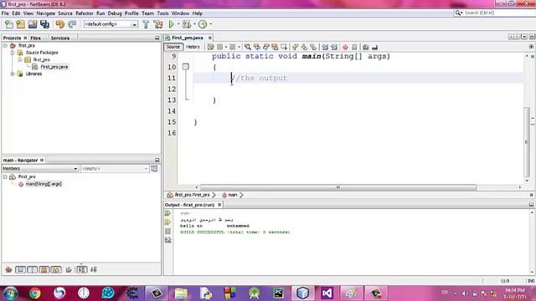Open the Tools menu

(x=162, y=13)
